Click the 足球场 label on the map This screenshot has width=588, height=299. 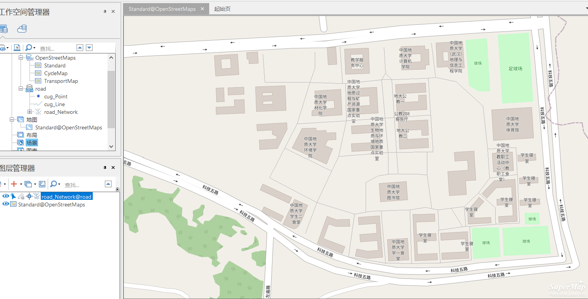(515, 69)
